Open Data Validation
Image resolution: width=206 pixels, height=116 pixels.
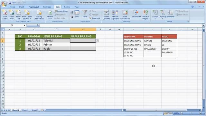point(125,15)
